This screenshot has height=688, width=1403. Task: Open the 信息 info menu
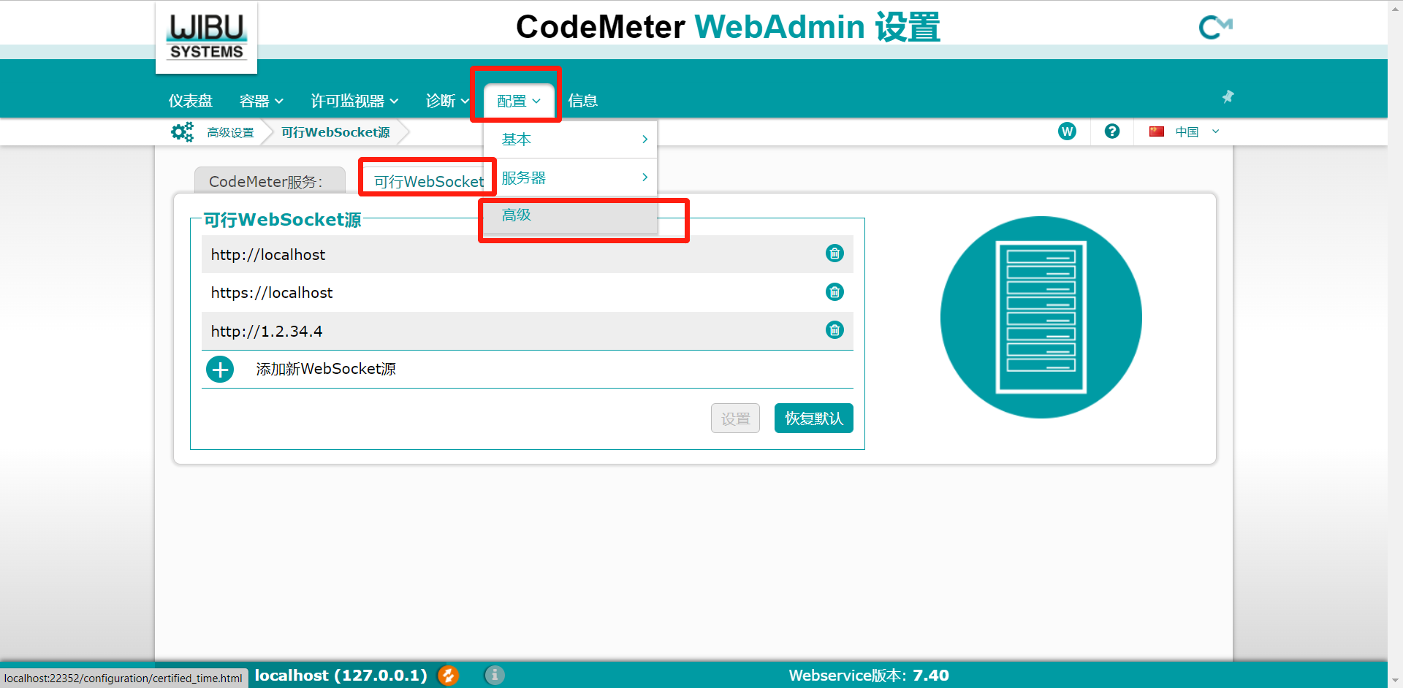coord(583,101)
